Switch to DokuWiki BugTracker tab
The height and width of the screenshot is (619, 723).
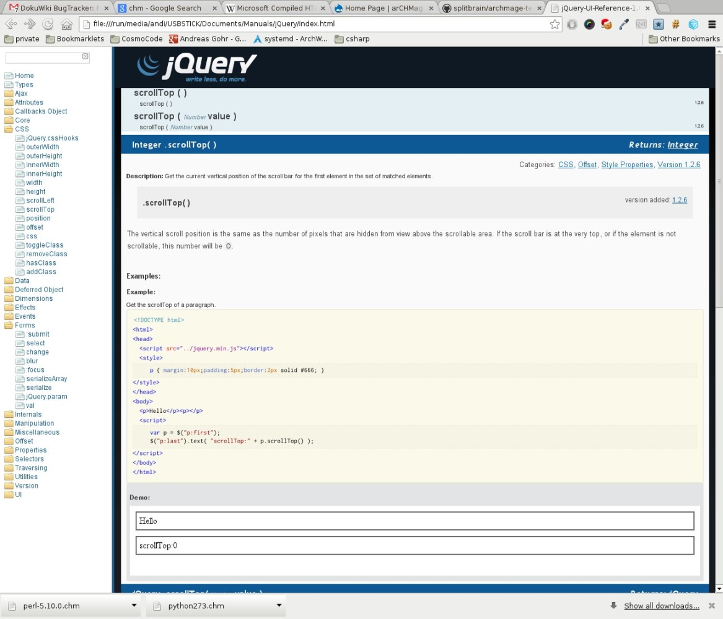point(58,8)
